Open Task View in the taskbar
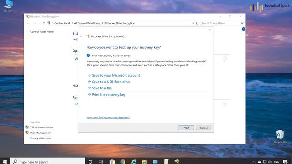Viewport: 292px width, 164px height. (101, 162)
